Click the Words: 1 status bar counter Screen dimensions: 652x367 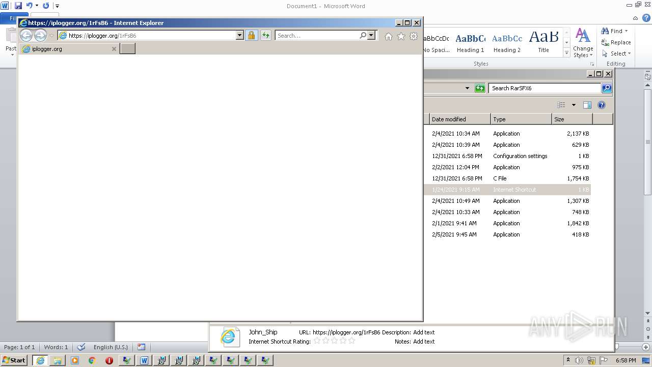click(56, 347)
